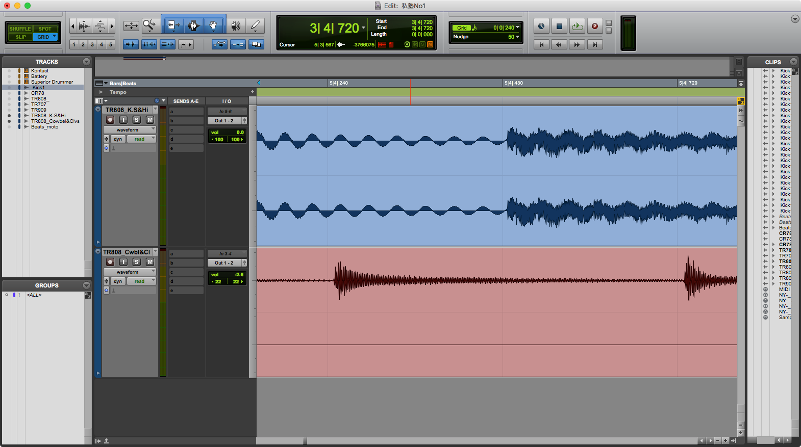Select Kontakt in Tracks list
Viewport: 801px width, 447px height.
[40, 71]
